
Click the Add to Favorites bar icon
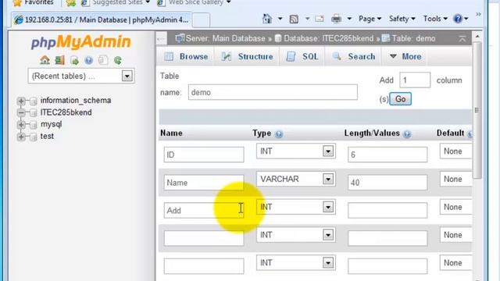[x=71, y=3]
